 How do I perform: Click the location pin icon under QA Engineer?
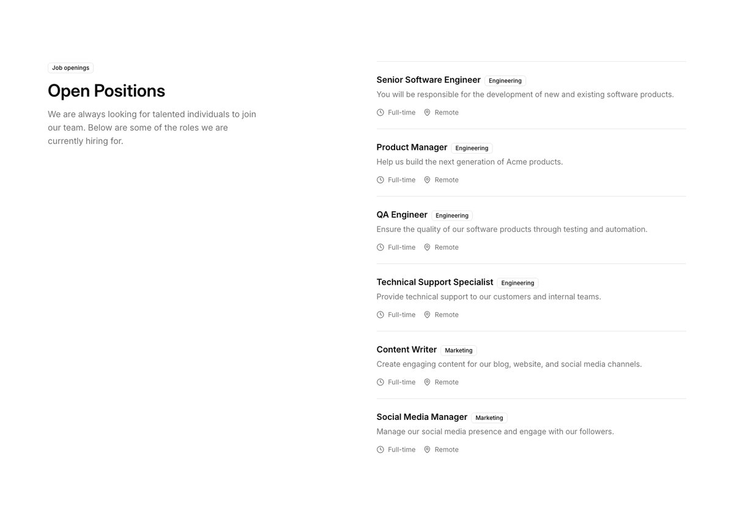(x=427, y=247)
